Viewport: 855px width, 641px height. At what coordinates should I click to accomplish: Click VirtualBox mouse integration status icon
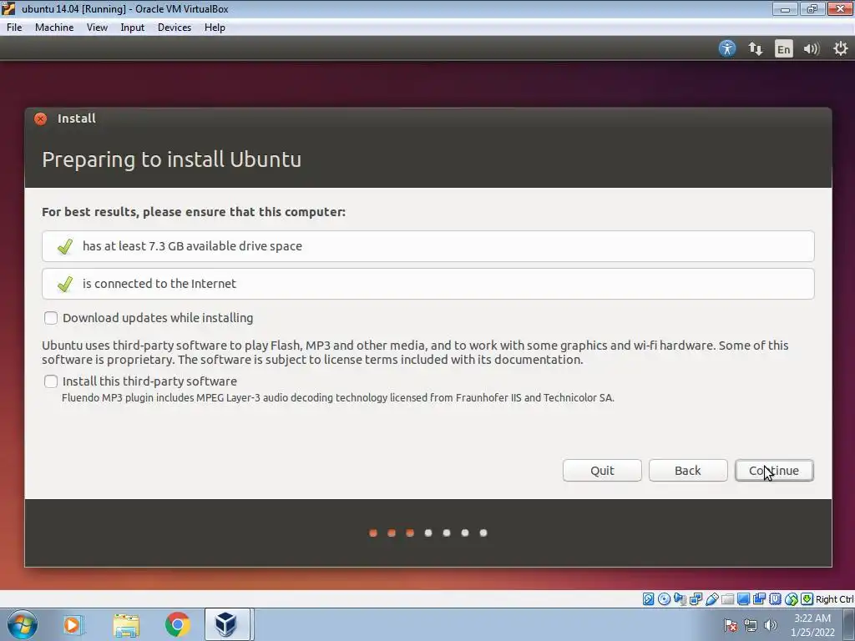792,599
